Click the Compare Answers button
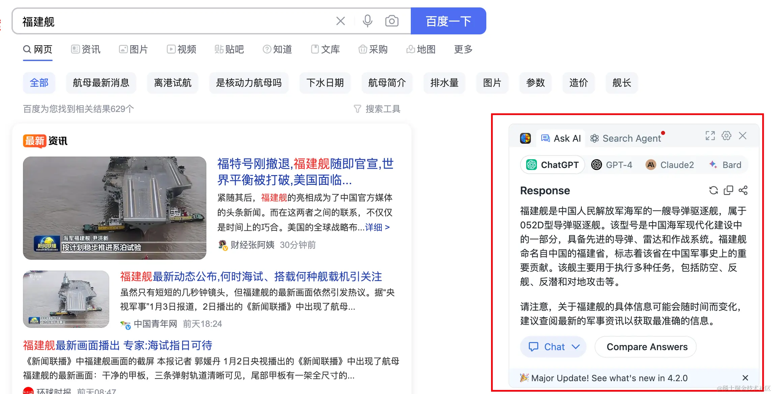The image size is (773, 394). tap(646, 347)
